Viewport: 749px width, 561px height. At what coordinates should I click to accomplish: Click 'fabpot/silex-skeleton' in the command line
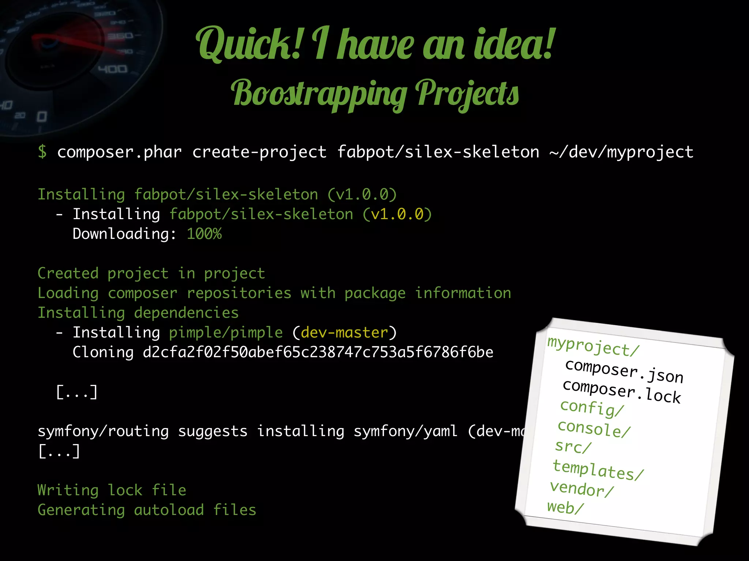438,152
